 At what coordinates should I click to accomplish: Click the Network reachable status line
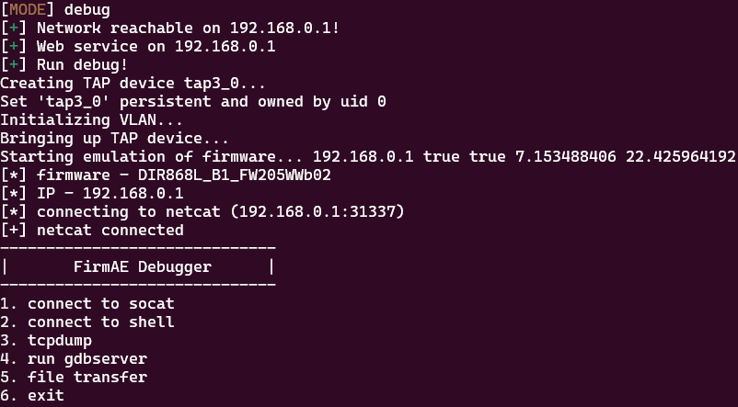(170, 28)
